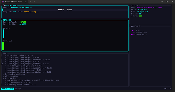Click the PowerShell icon in the tab
This screenshot has height=92, width=175.
[x=3, y=2]
